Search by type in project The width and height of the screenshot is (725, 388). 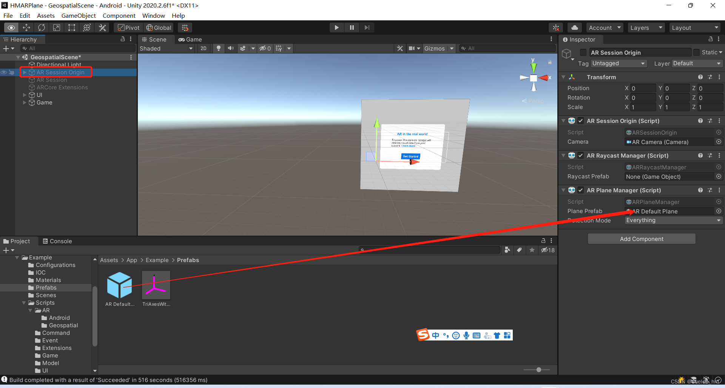point(507,250)
